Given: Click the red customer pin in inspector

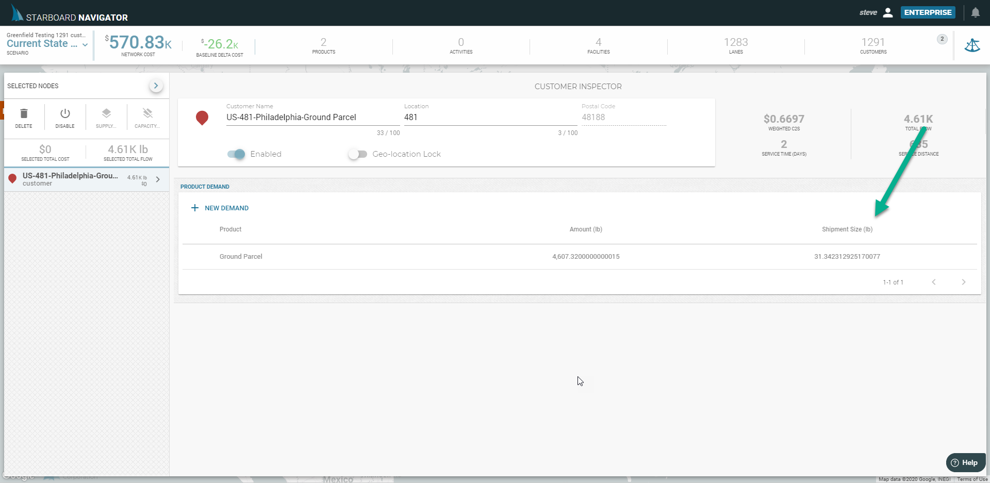Looking at the screenshot, I should click(x=202, y=118).
